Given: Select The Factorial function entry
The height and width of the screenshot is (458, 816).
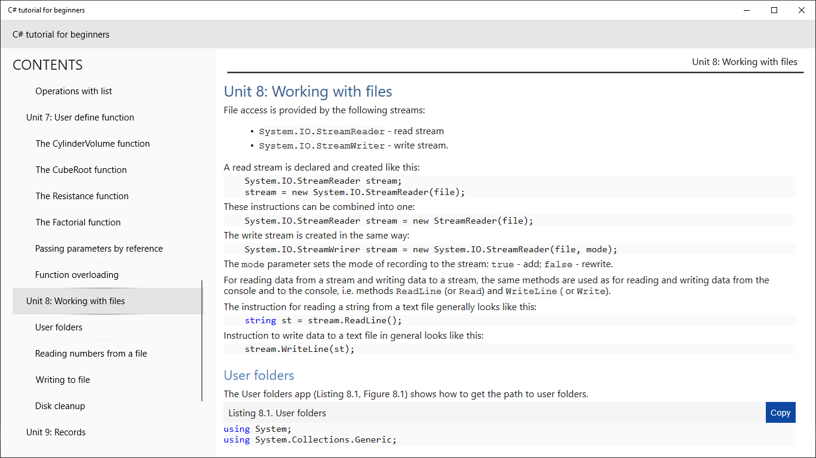Looking at the screenshot, I should pos(78,222).
